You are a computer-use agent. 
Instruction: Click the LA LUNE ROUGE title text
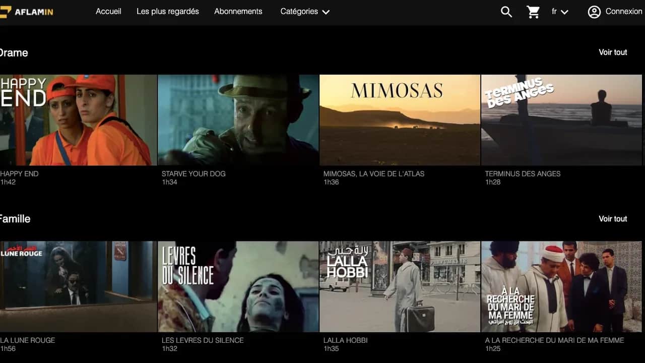[x=28, y=340]
